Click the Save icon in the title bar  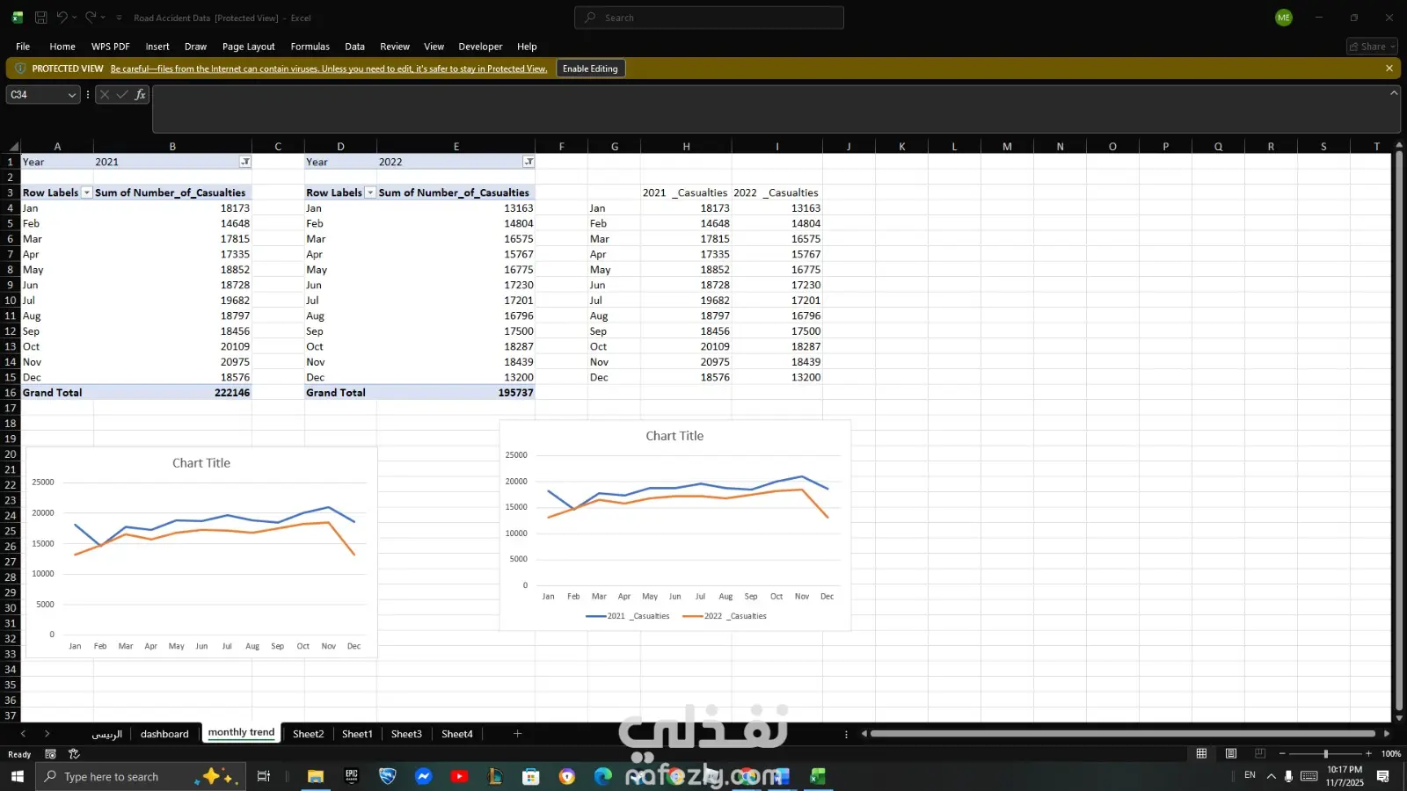[40, 18]
